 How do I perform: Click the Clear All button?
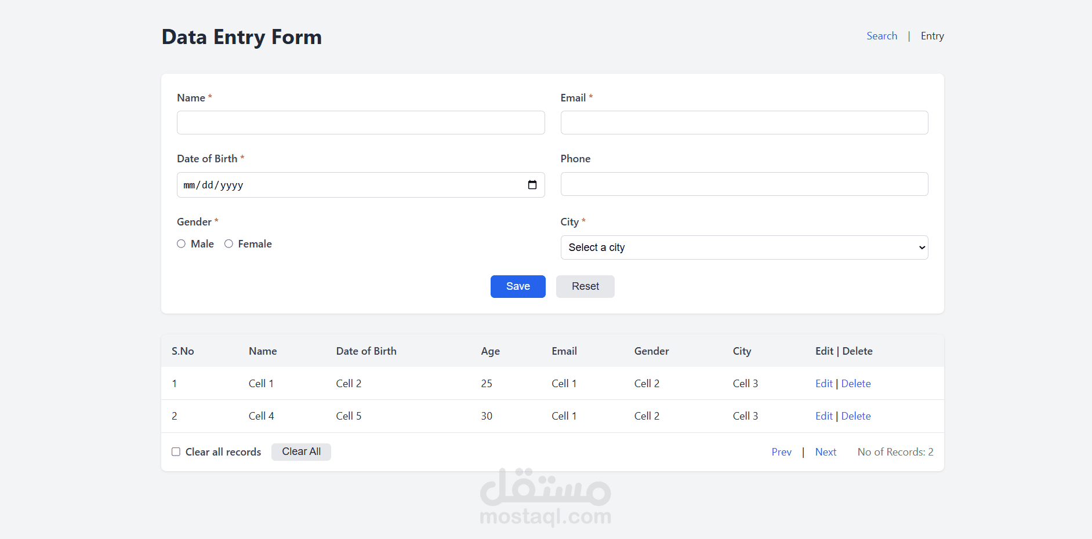tap(301, 451)
